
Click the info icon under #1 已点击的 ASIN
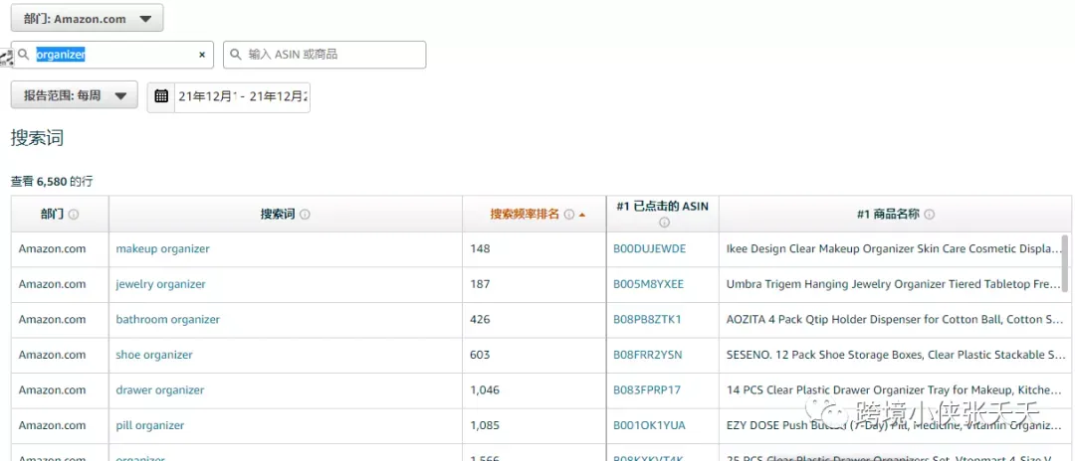664,223
